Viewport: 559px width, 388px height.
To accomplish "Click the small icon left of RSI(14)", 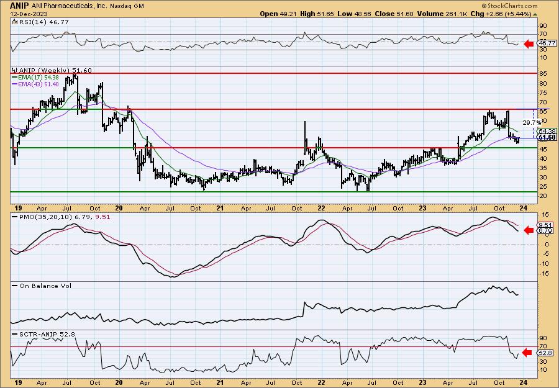I will coord(14,22).
